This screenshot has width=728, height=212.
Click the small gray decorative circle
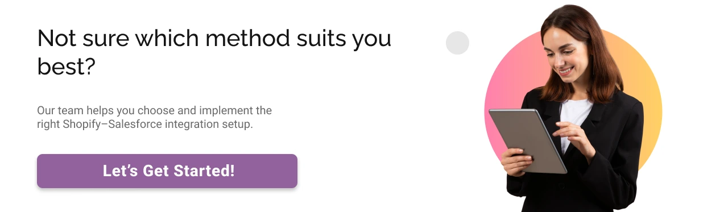457,43
